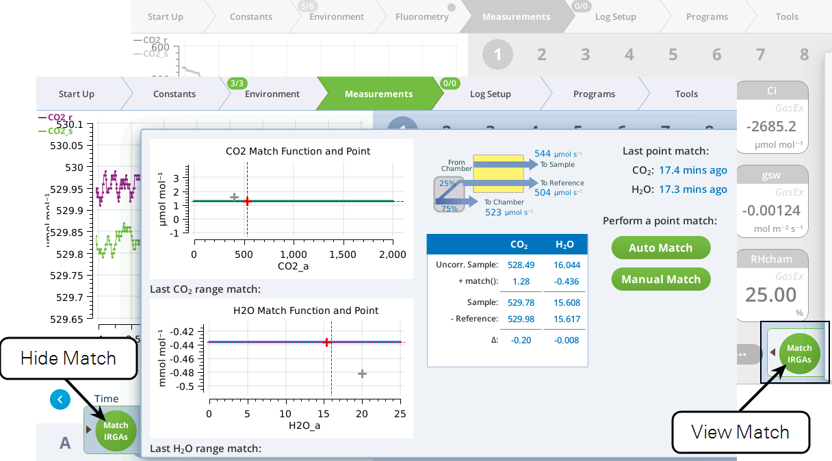Open the Log Setup tab in foreground bar
Viewport: 832px width, 461px height.
pyautogui.click(x=490, y=94)
